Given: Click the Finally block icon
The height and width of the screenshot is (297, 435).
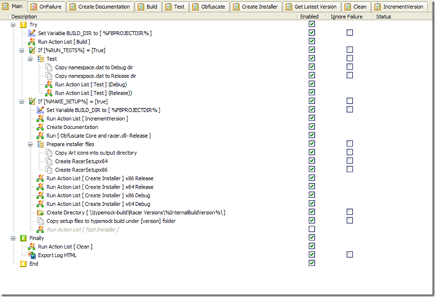Looking at the screenshot, I should [23, 239].
